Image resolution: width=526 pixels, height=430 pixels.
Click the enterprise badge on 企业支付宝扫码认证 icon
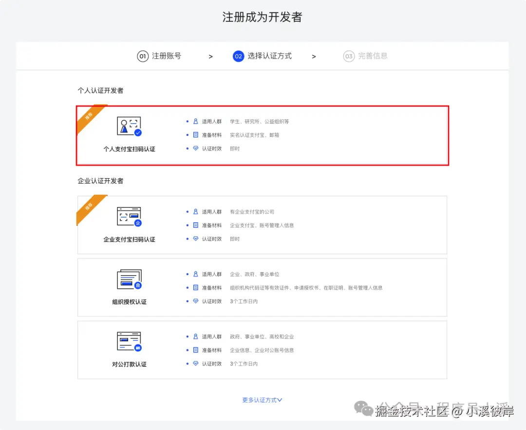(137, 222)
